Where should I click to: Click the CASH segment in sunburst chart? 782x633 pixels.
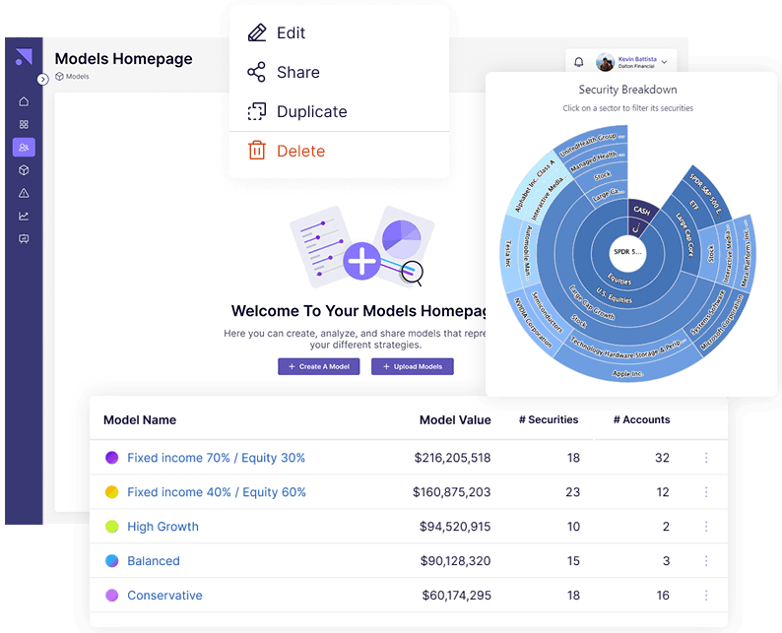(641, 211)
